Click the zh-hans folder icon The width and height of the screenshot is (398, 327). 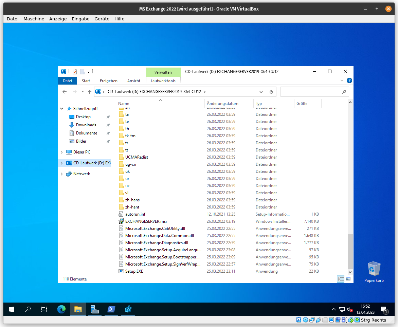click(x=121, y=200)
